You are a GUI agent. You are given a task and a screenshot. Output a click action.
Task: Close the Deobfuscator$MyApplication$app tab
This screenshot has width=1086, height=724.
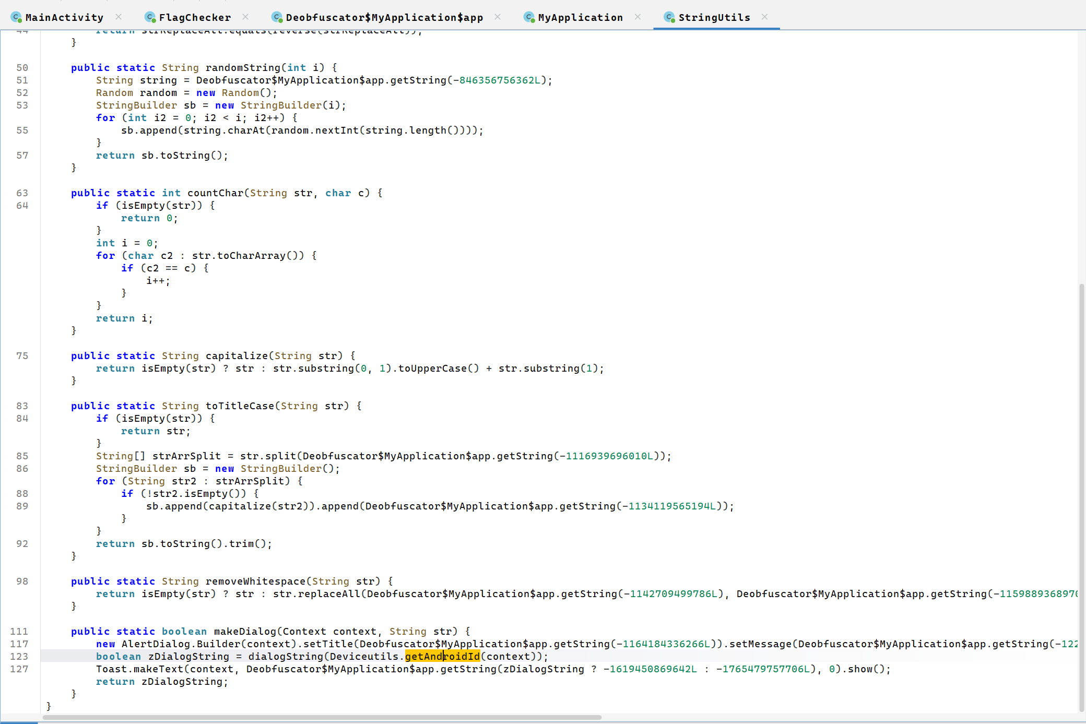[498, 17]
